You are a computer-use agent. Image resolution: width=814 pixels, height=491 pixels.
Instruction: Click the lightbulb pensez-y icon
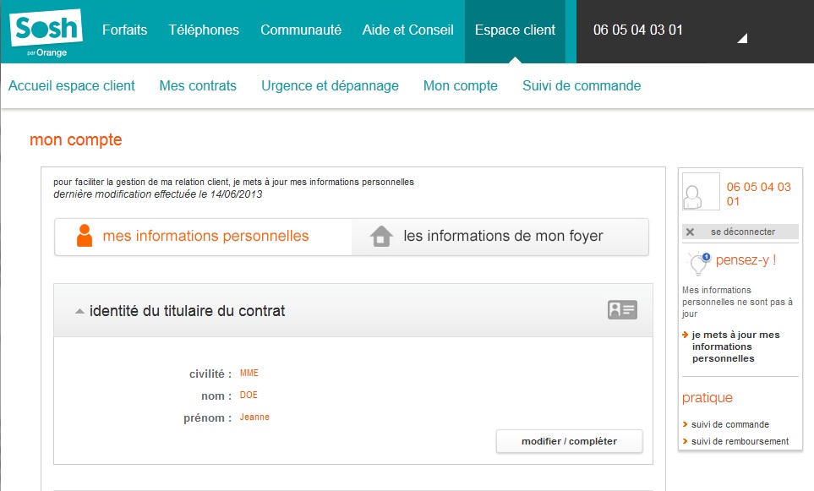[x=697, y=263]
